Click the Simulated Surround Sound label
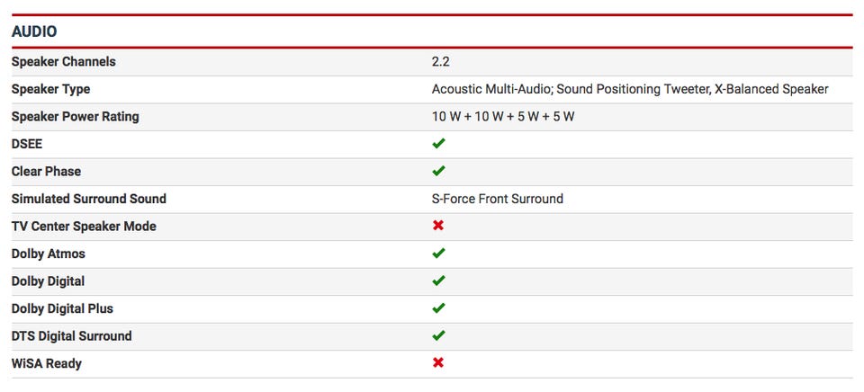This screenshot has width=864, height=392. [x=88, y=199]
